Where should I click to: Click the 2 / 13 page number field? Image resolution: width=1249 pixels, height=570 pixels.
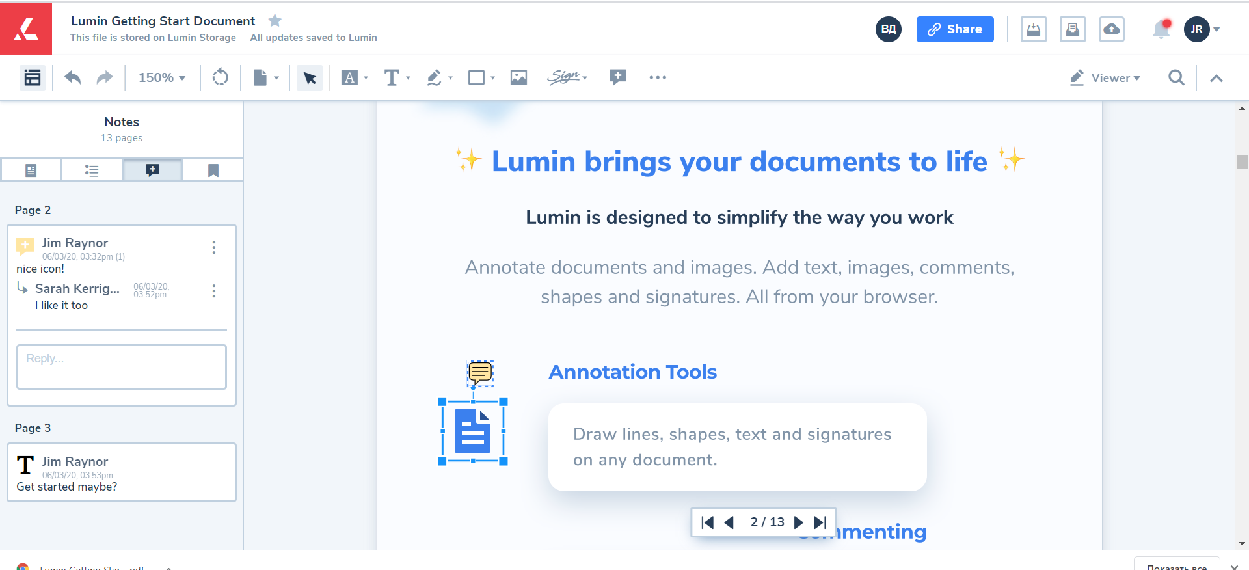(768, 522)
